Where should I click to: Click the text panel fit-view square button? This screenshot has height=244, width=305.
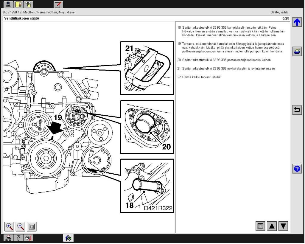click(261, 226)
